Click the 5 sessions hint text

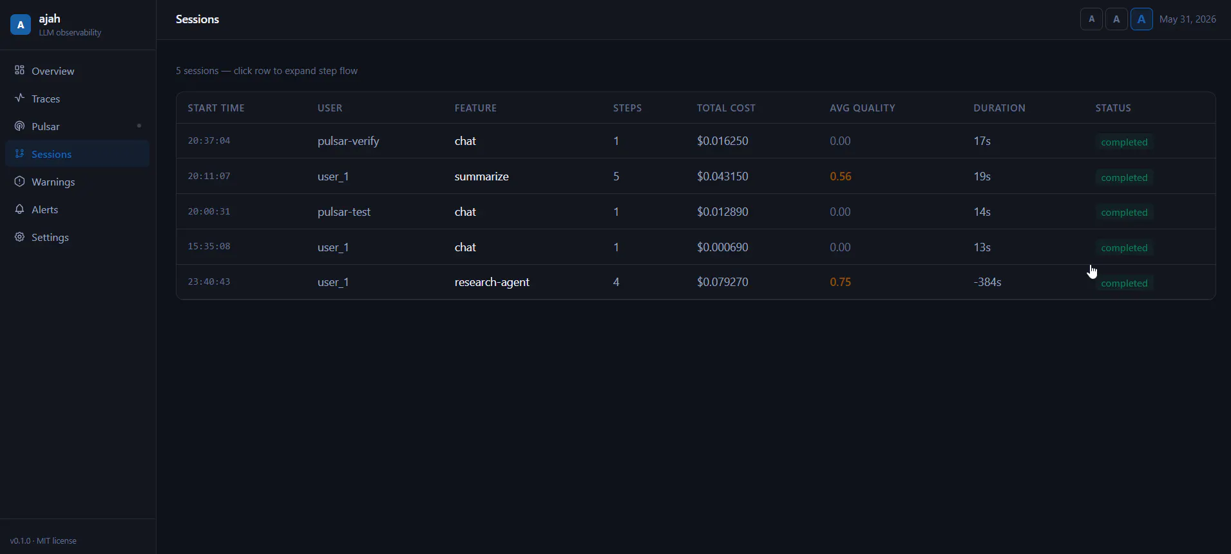tap(267, 71)
